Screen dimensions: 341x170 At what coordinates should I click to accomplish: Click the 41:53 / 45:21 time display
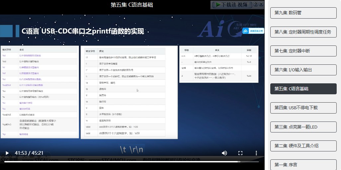click(29, 153)
